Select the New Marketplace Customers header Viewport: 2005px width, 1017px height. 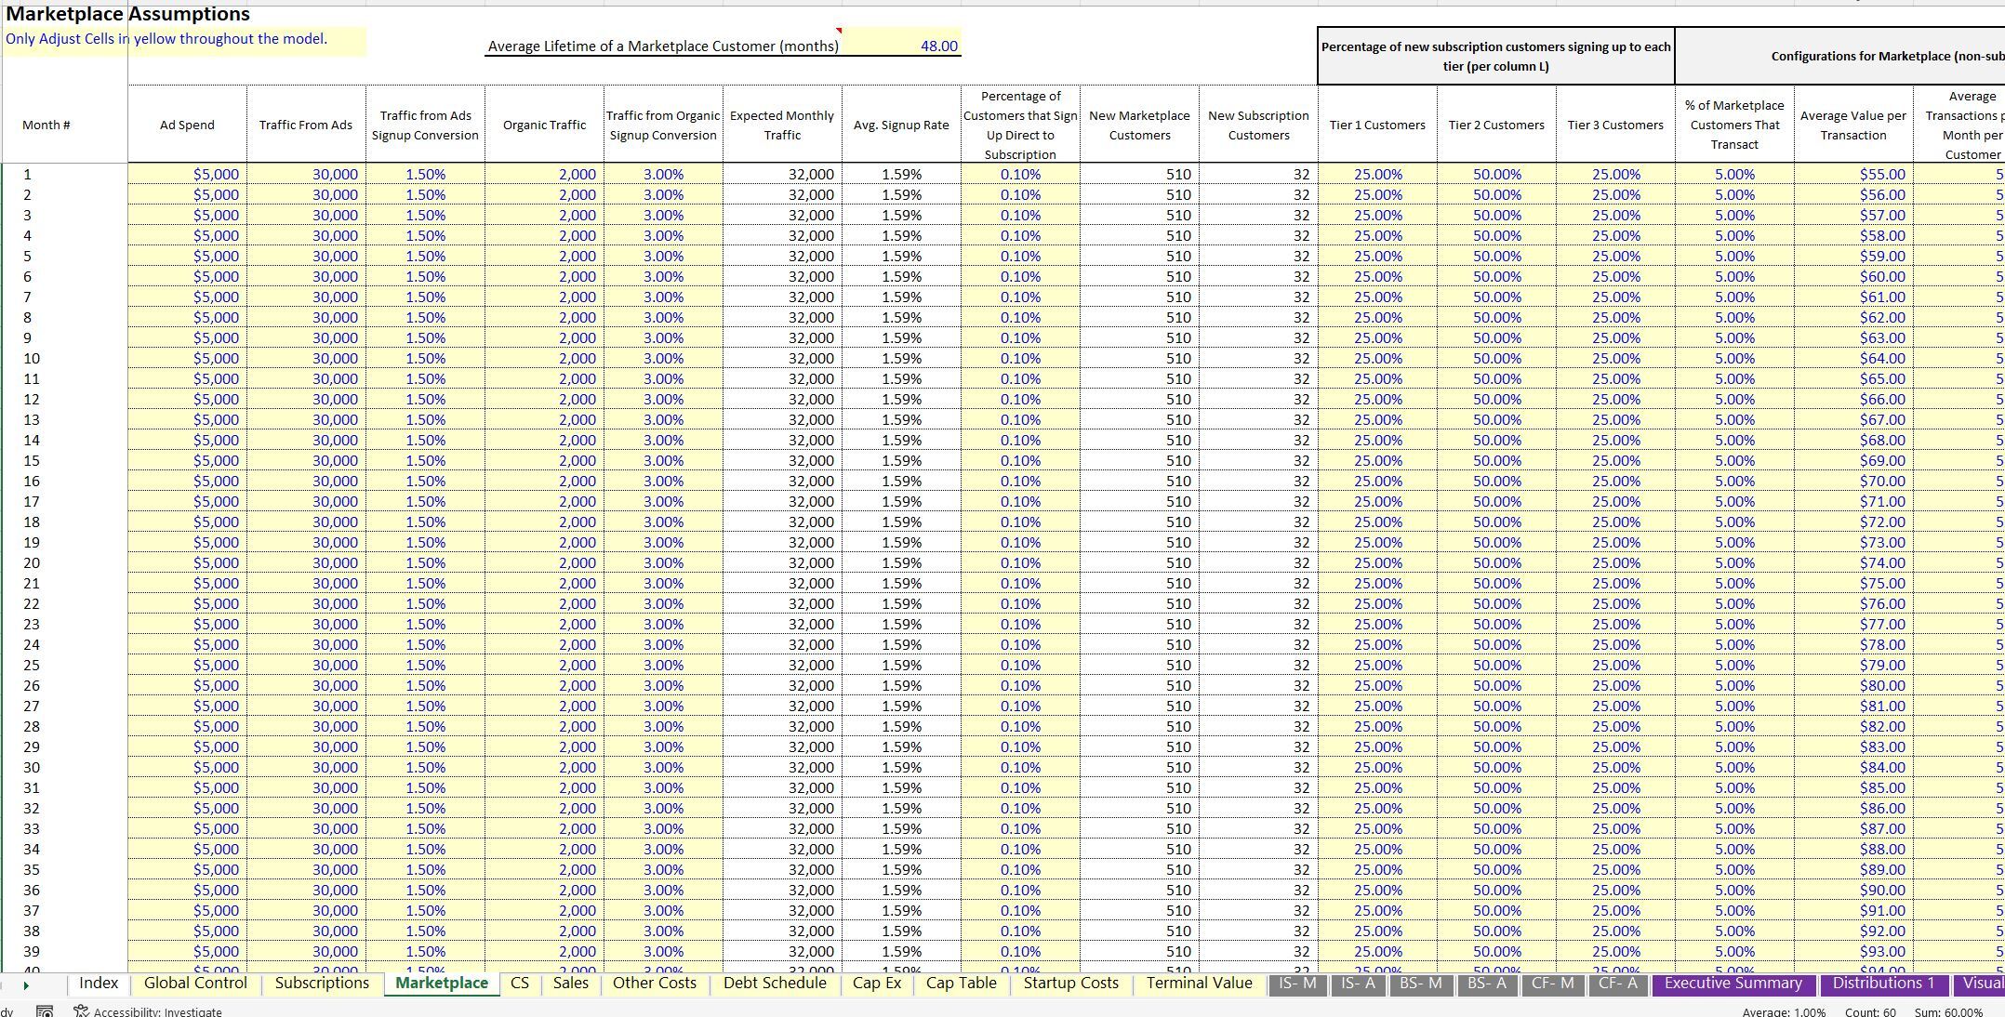[1139, 125]
